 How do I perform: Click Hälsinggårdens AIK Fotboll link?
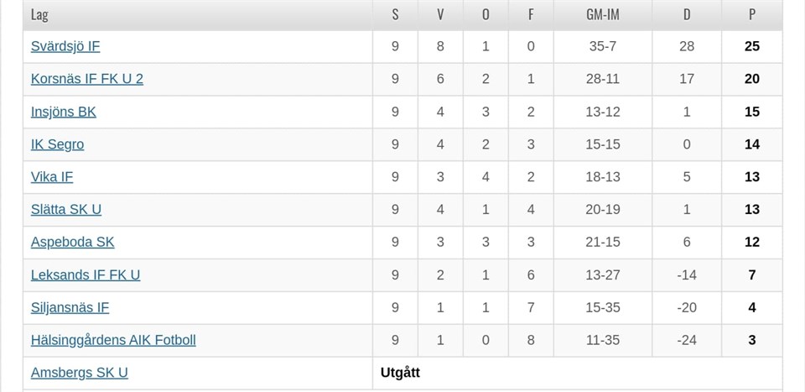pyautogui.click(x=113, y=341)
